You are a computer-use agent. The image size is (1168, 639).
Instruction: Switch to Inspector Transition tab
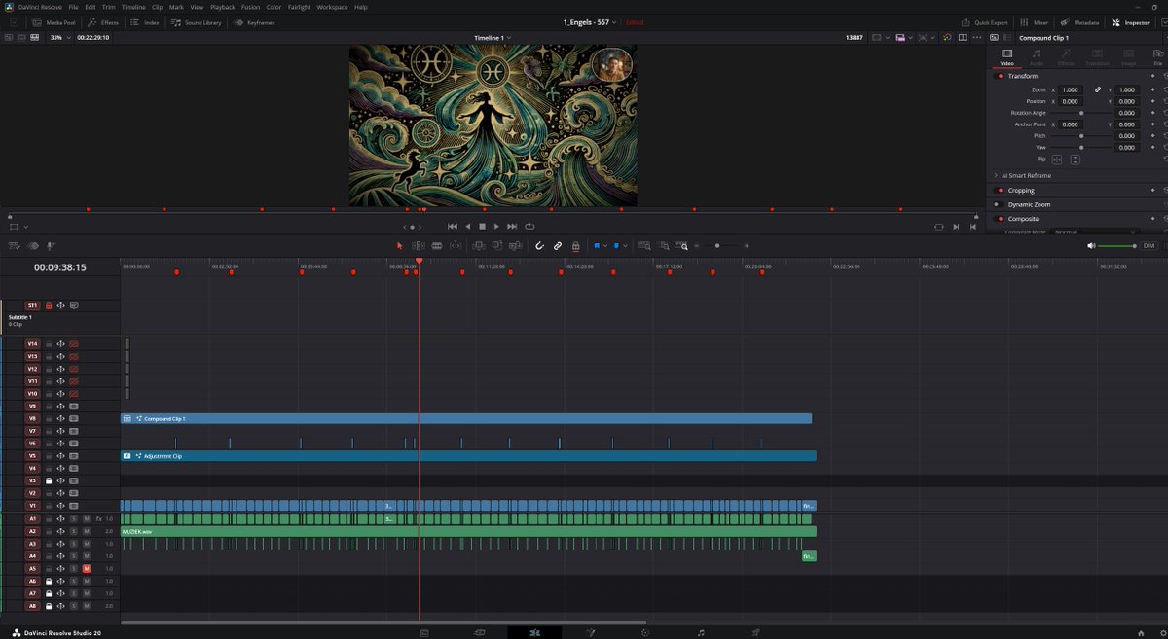(x=1097, y=57)
